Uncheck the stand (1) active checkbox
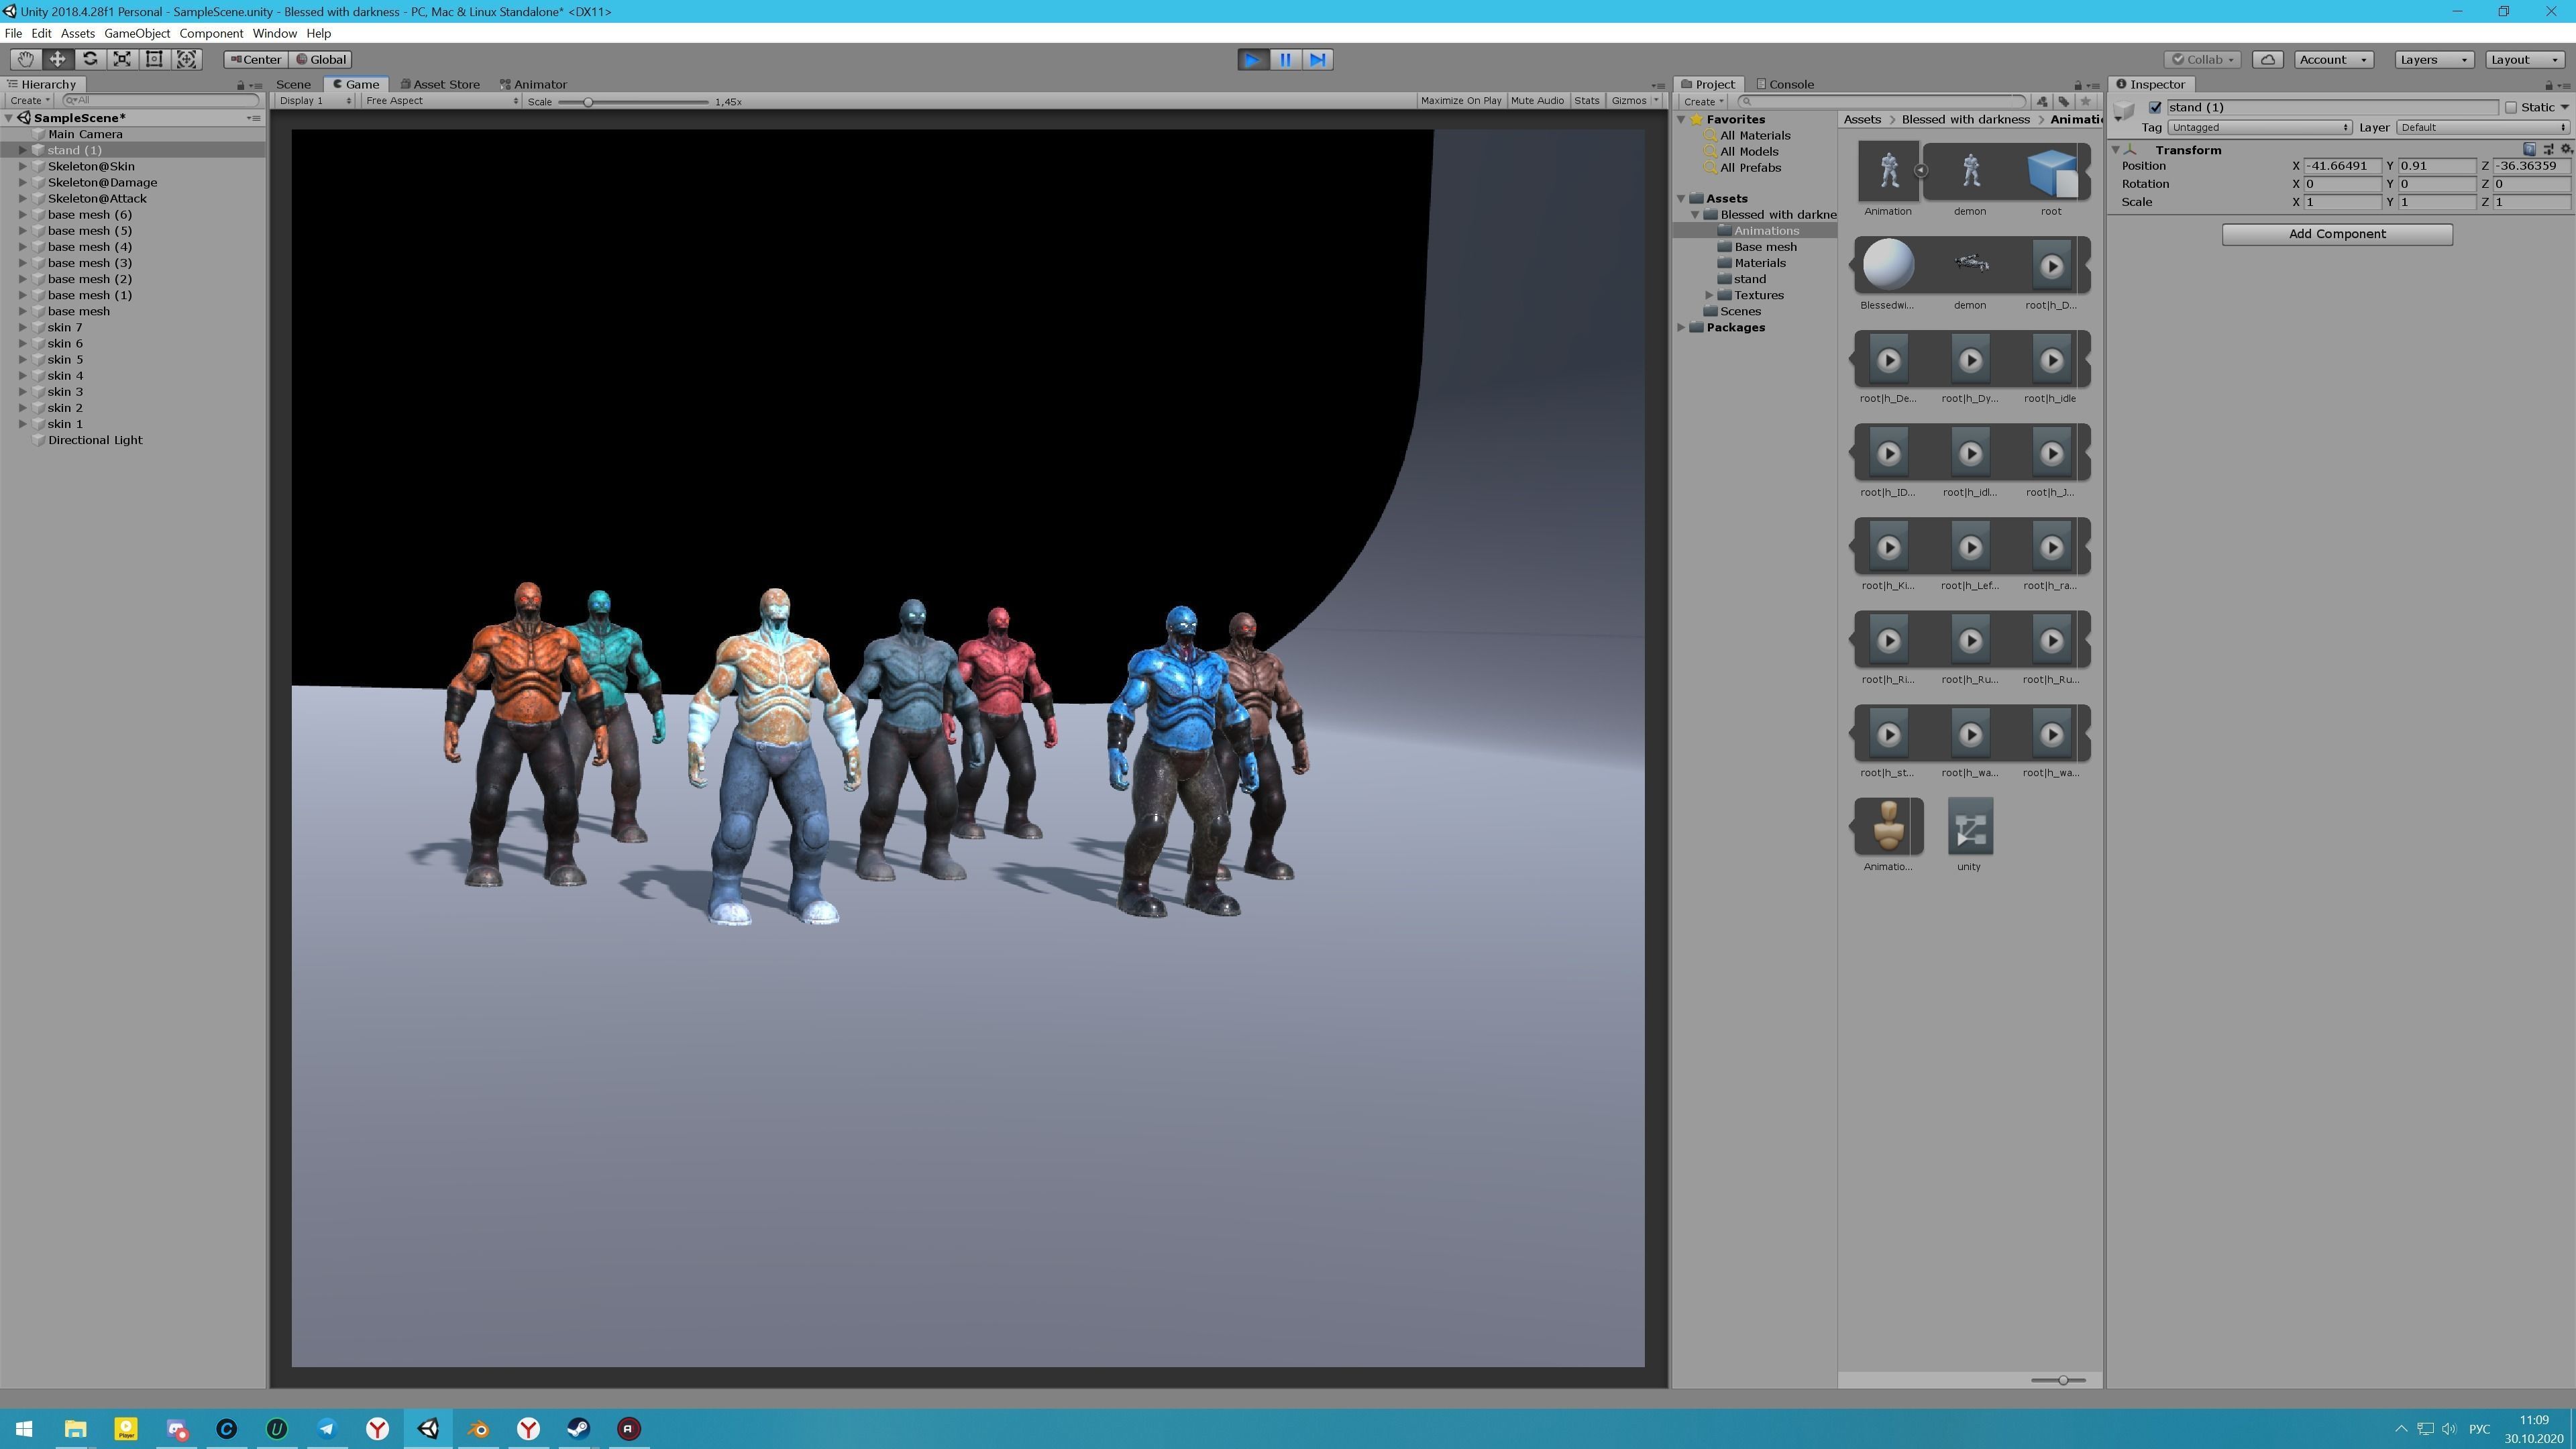 2155,107
